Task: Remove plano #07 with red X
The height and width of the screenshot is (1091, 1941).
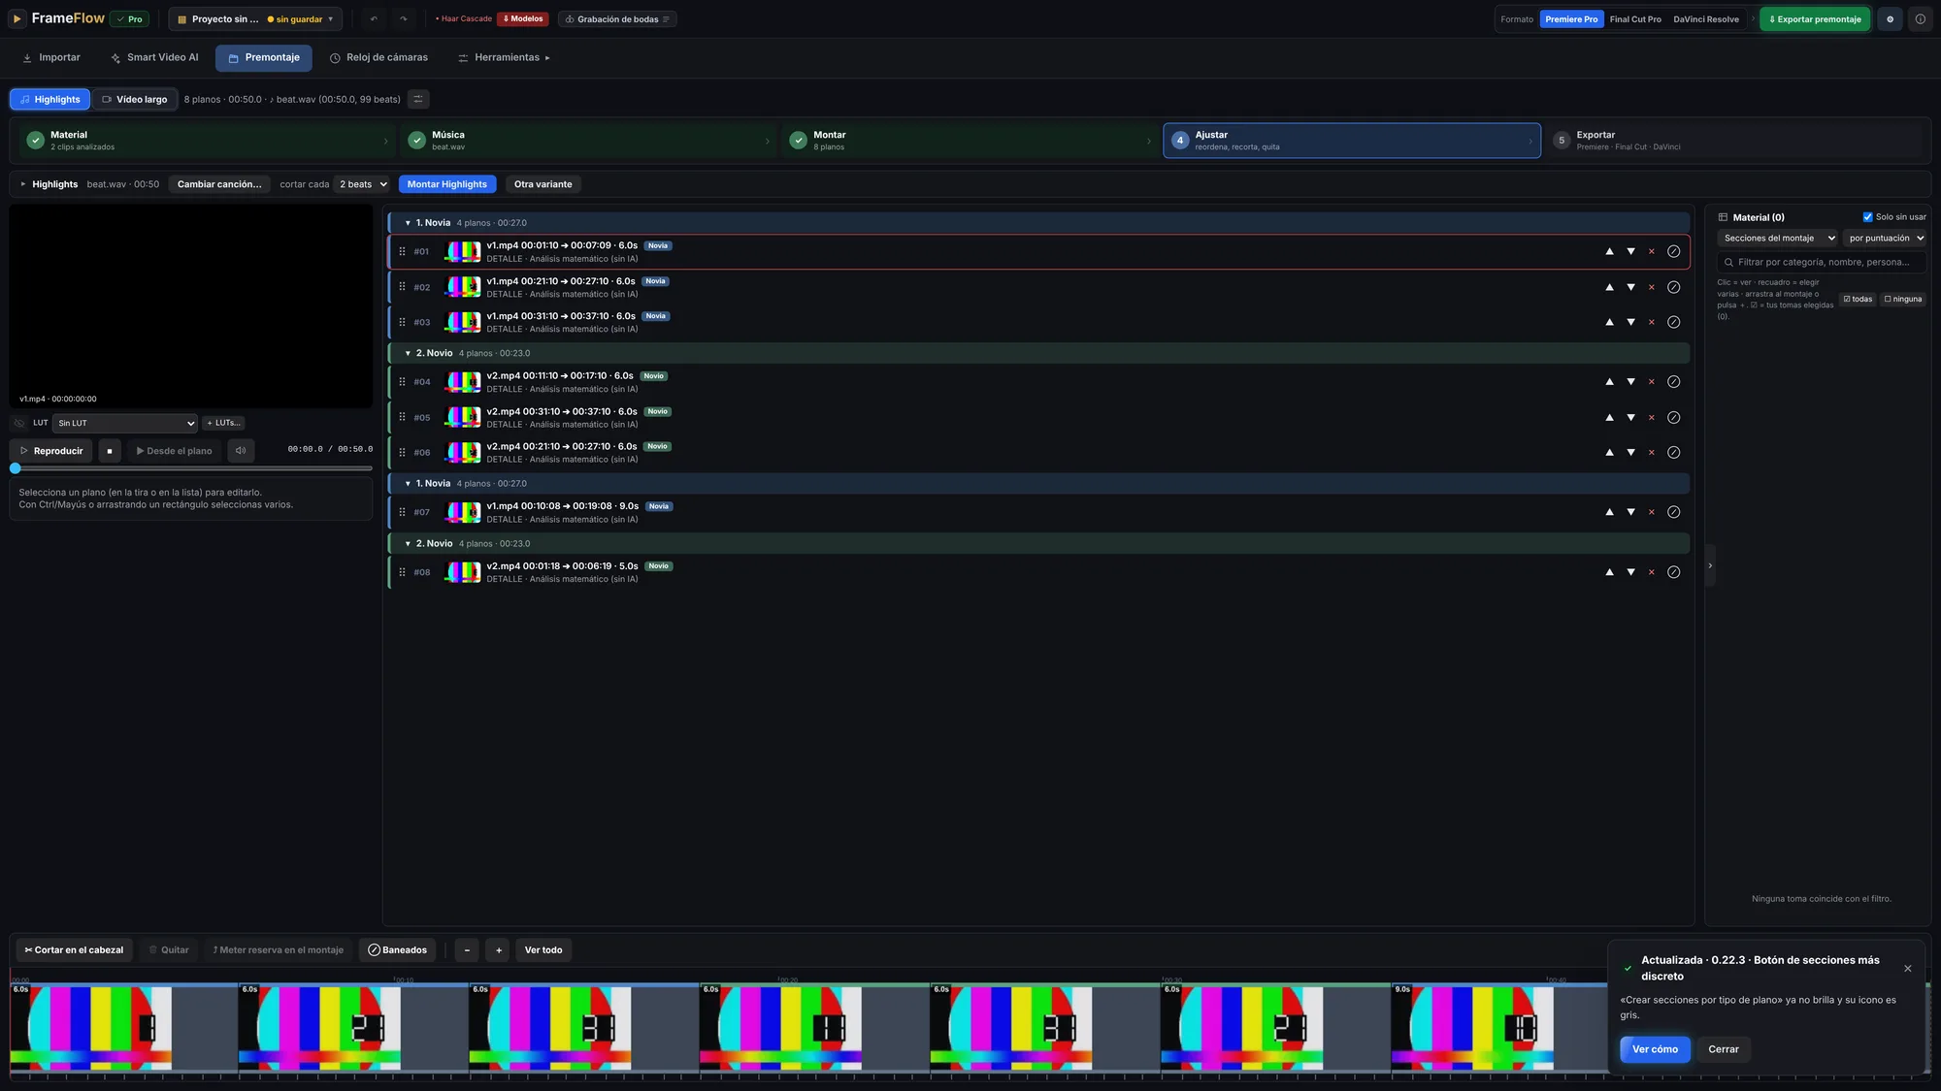Action: click(1651, 512)
